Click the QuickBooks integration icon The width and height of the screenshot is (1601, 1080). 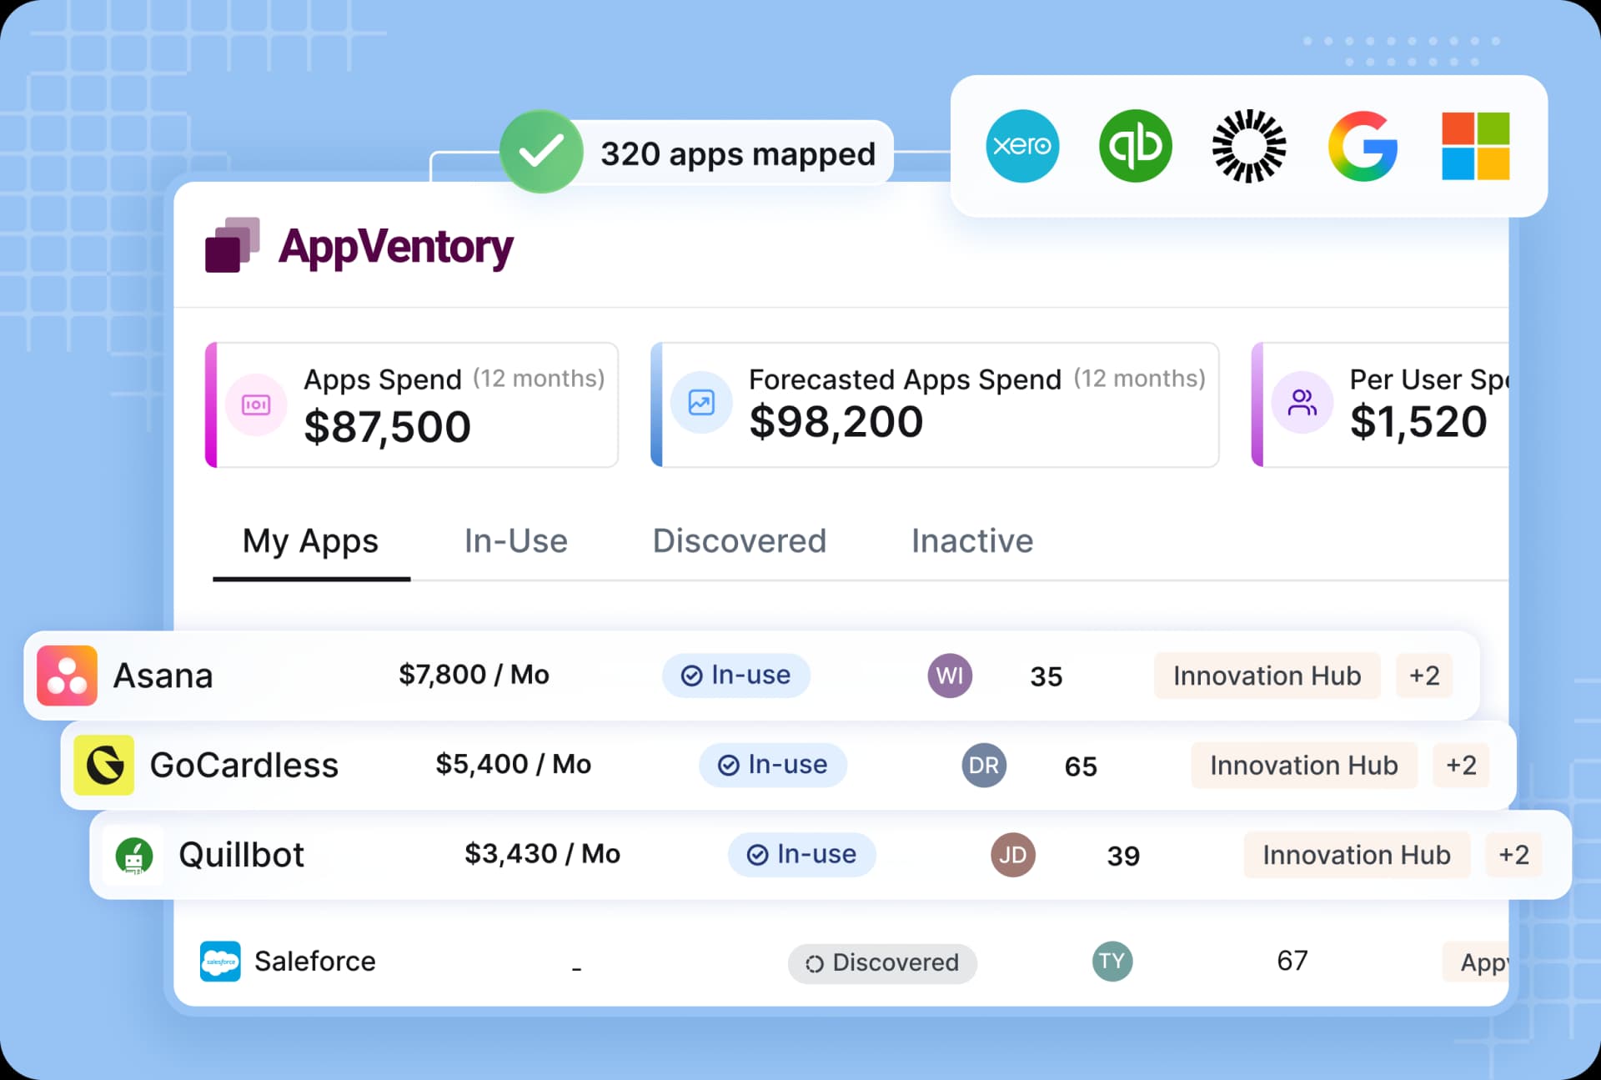(1136, 146)
